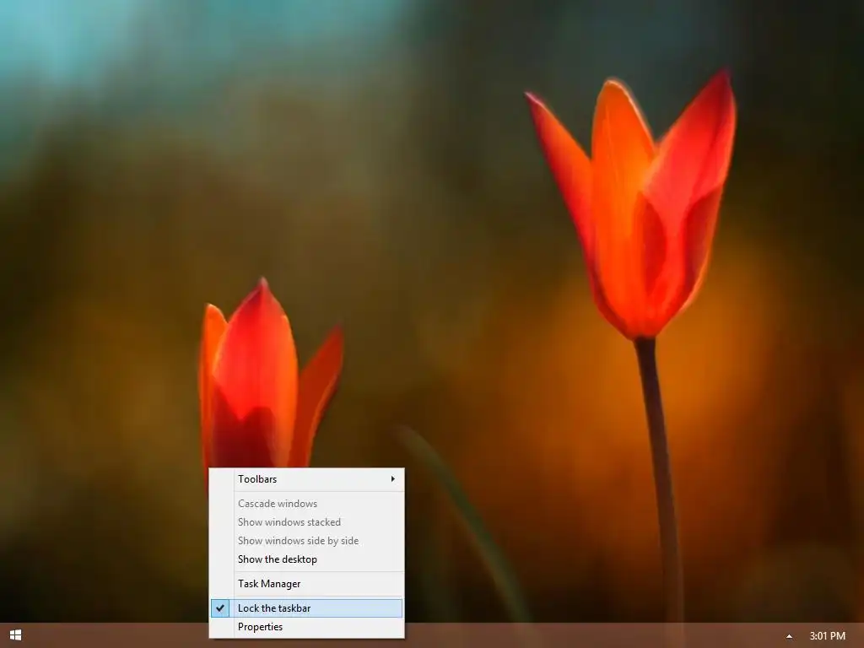Toggle the Lock the taskbar checkmark

pos(220,608)
